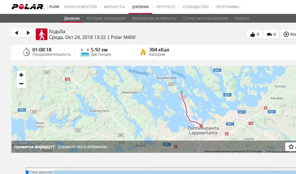Add route to favorites star icon
The height and width of the screenshot is (174, 296).
(291, 147)
